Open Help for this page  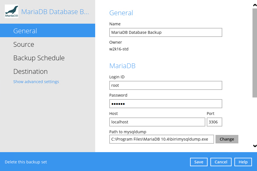pyautogui.click(x=243, y=162)
